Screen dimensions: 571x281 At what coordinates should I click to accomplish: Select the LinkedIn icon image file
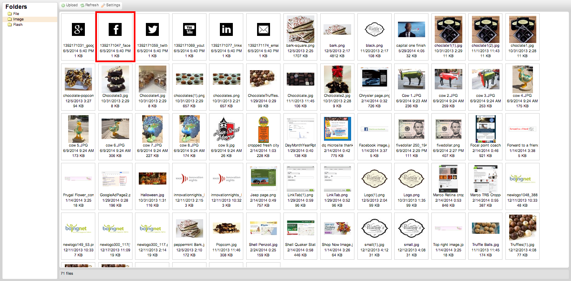[x=226, y=37]
